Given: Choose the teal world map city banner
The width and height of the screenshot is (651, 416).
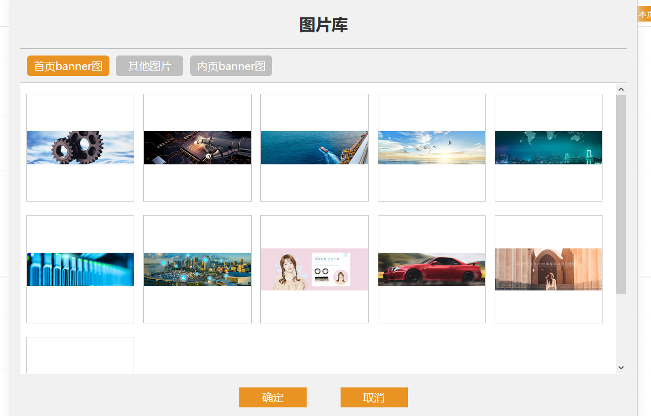Looking at the screenshot, I should [548, 147].
